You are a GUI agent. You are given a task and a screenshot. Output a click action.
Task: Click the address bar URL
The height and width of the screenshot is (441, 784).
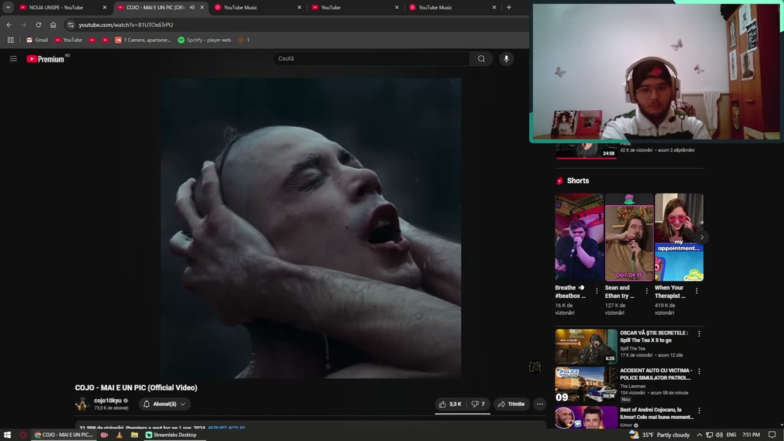(x=126, y=25)
